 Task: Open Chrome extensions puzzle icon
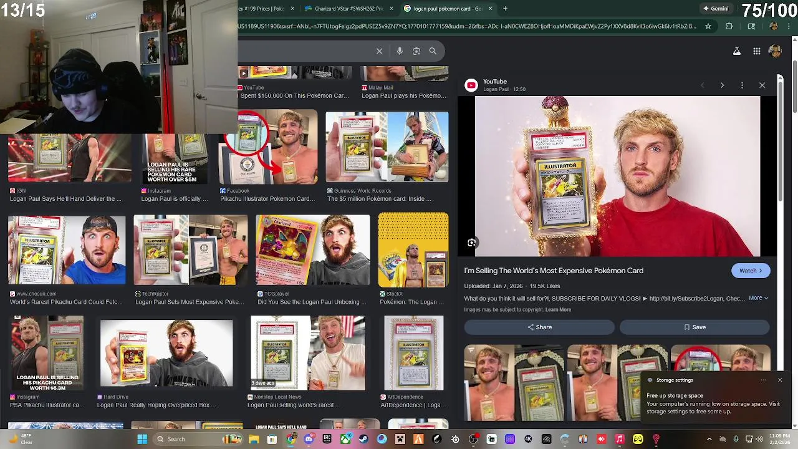tap(729, 26)
